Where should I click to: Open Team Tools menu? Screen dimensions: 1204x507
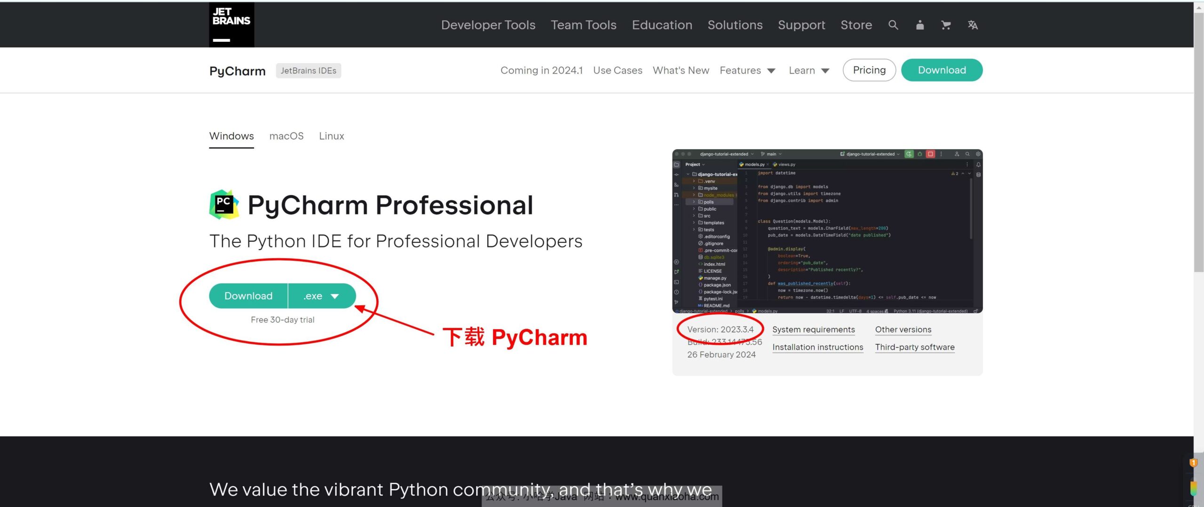point(584,25)
